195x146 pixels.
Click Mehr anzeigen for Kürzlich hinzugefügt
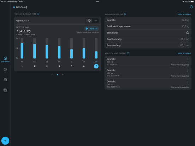(184, 53)
